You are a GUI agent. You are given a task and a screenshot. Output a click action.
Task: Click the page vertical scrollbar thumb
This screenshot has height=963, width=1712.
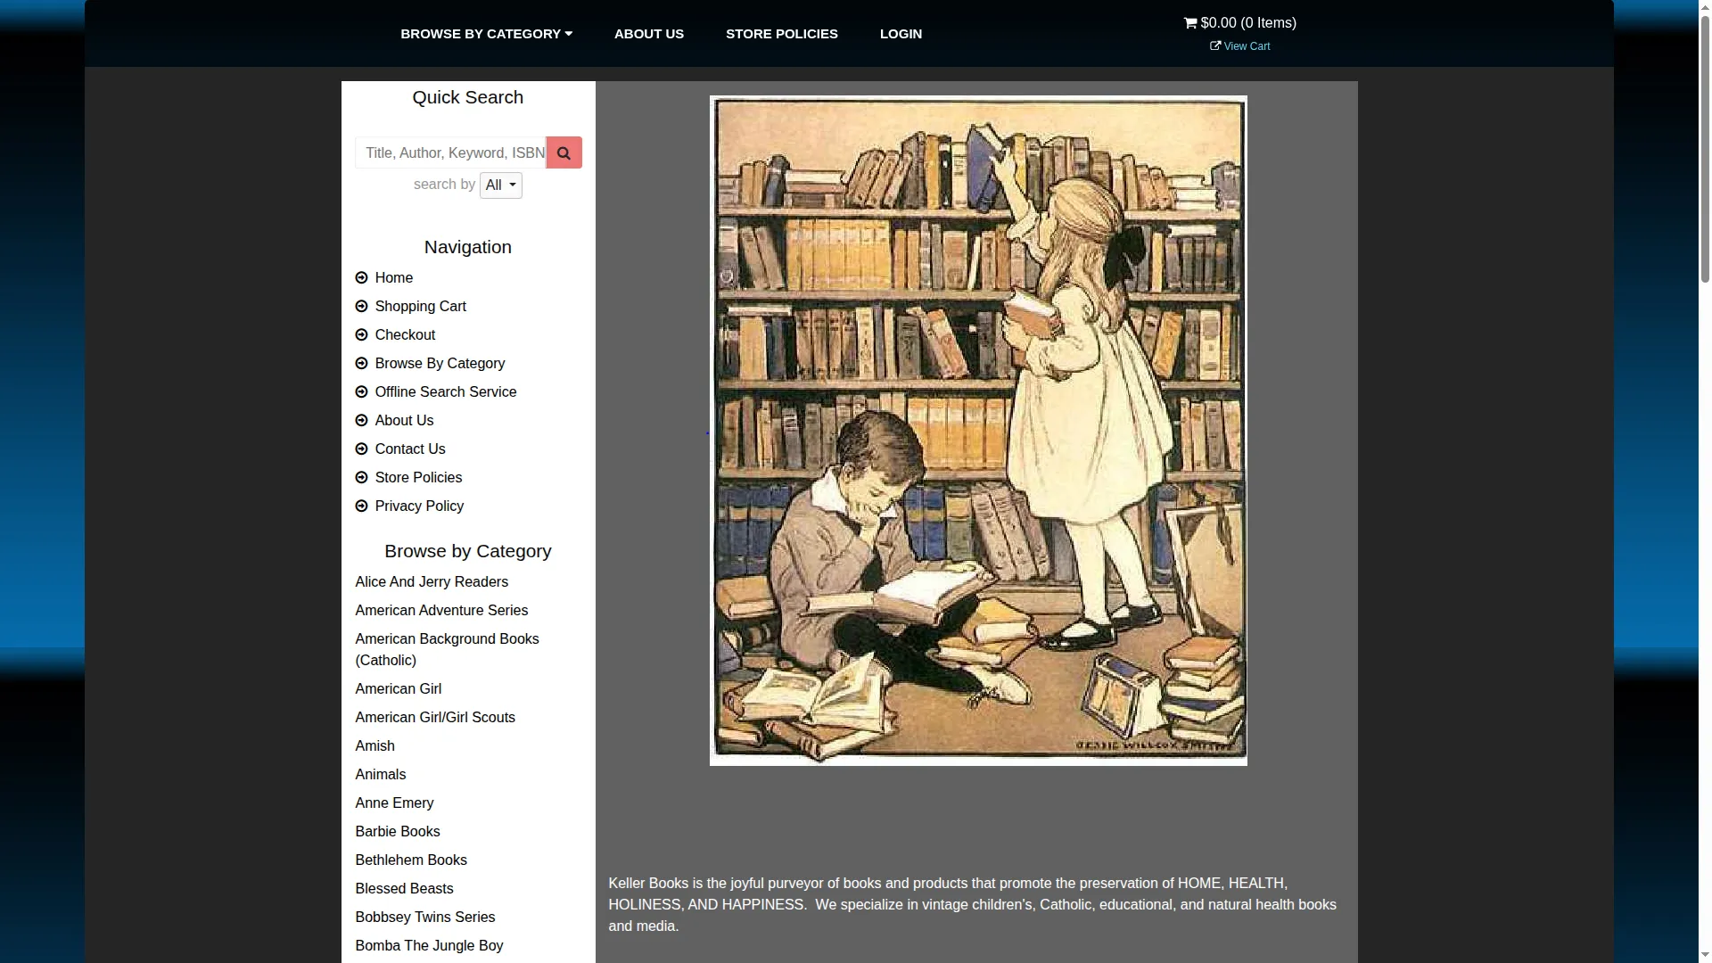[x=1705, y=147]
